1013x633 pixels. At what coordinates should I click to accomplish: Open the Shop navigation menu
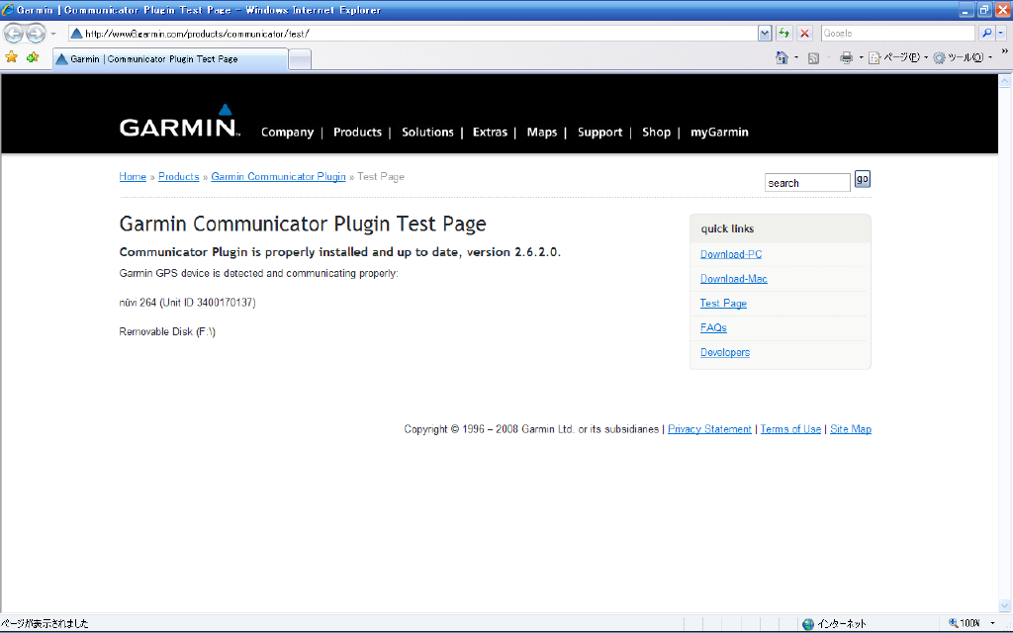coord(656,133)
